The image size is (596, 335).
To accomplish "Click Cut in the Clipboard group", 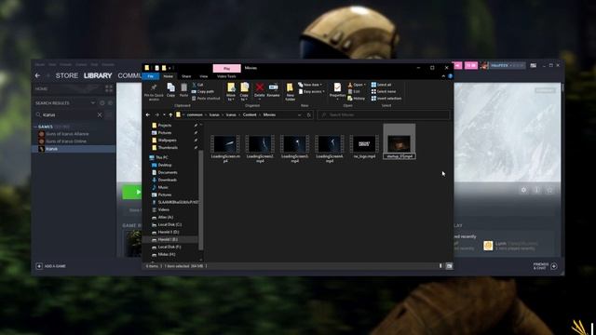I will 197,85.
